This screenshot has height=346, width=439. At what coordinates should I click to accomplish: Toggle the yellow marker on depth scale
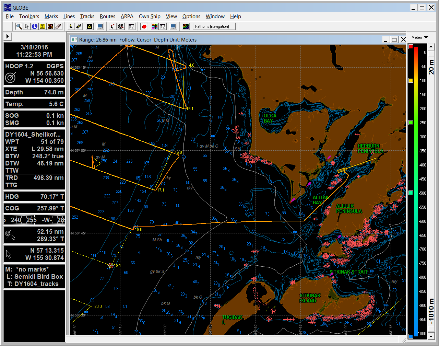click(x=411, y=80)
